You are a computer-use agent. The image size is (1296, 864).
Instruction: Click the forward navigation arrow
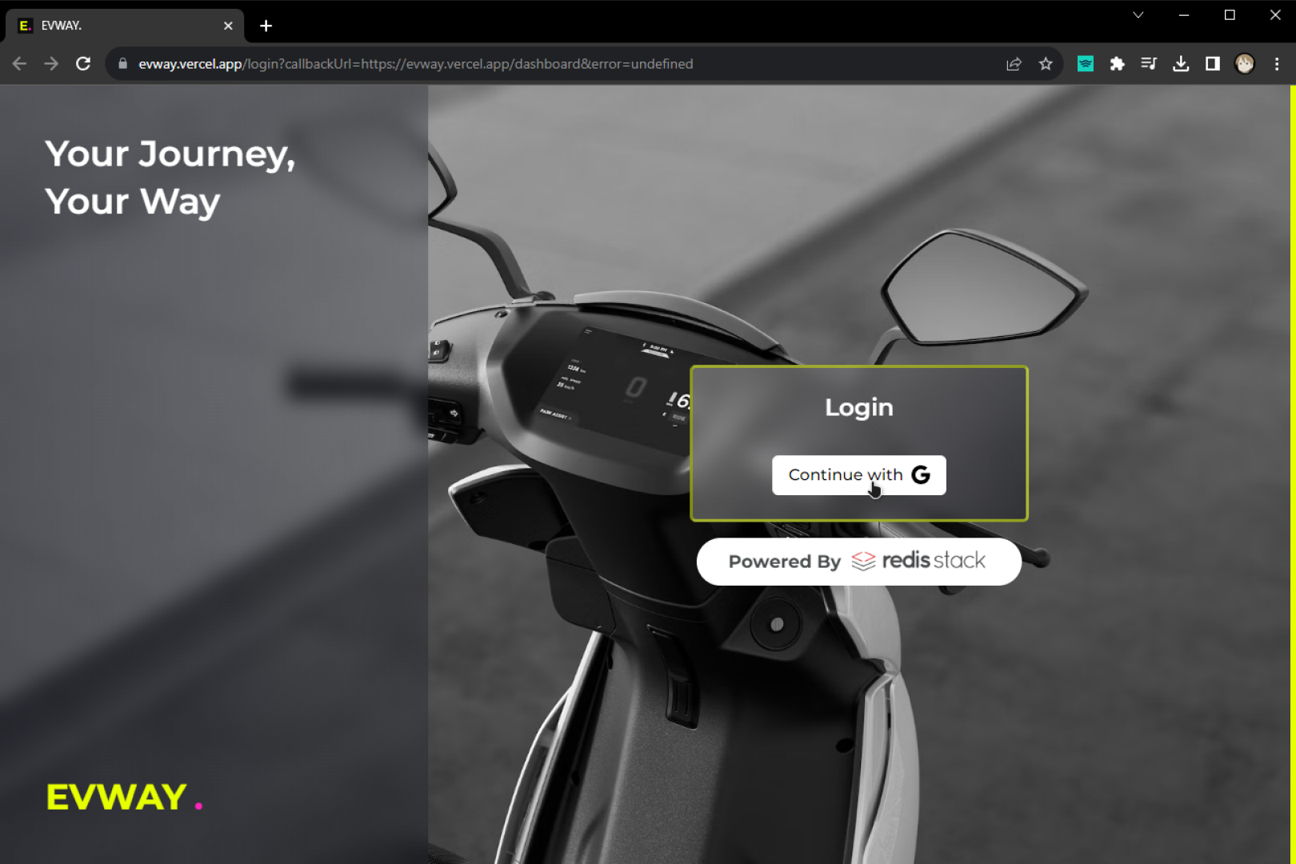(51, 63)
